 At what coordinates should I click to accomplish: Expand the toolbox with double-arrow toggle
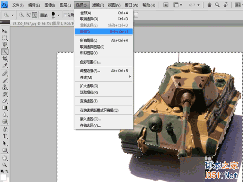(1, 22)
